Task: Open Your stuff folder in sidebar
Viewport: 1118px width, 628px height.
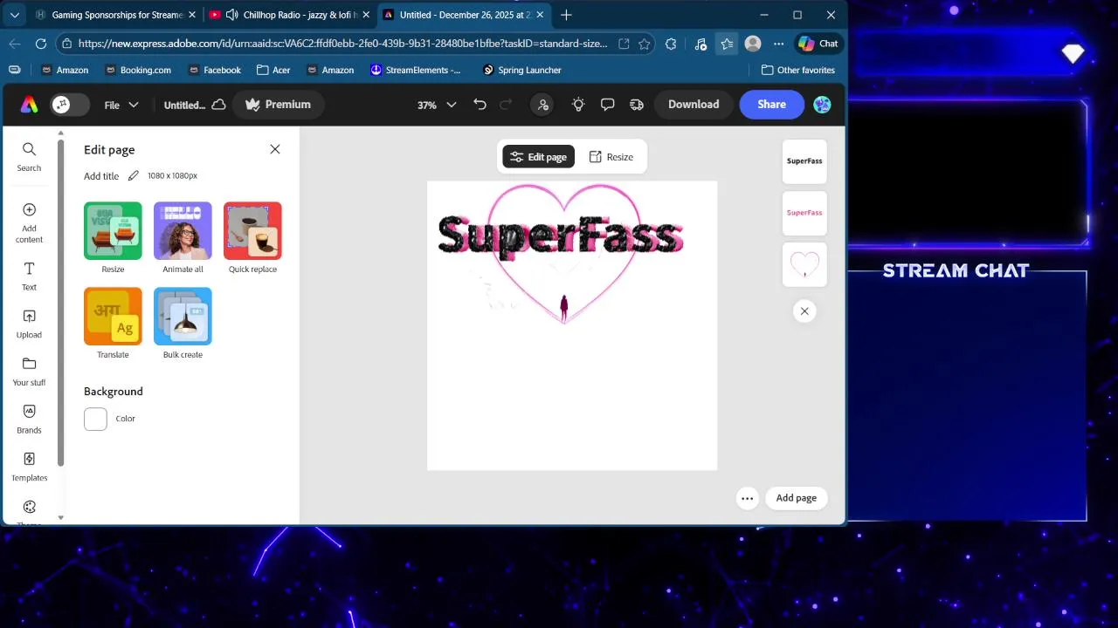Action: [x=29, y=372]
